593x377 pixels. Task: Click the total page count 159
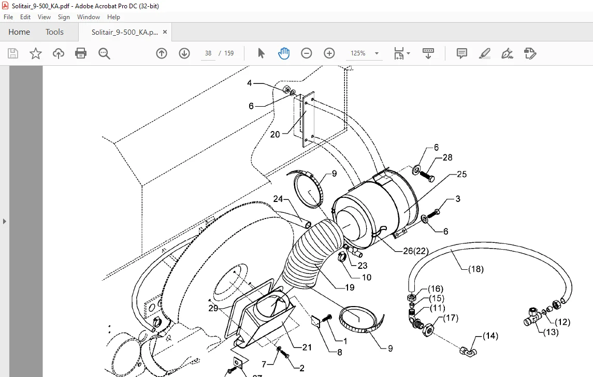(229, 53)
